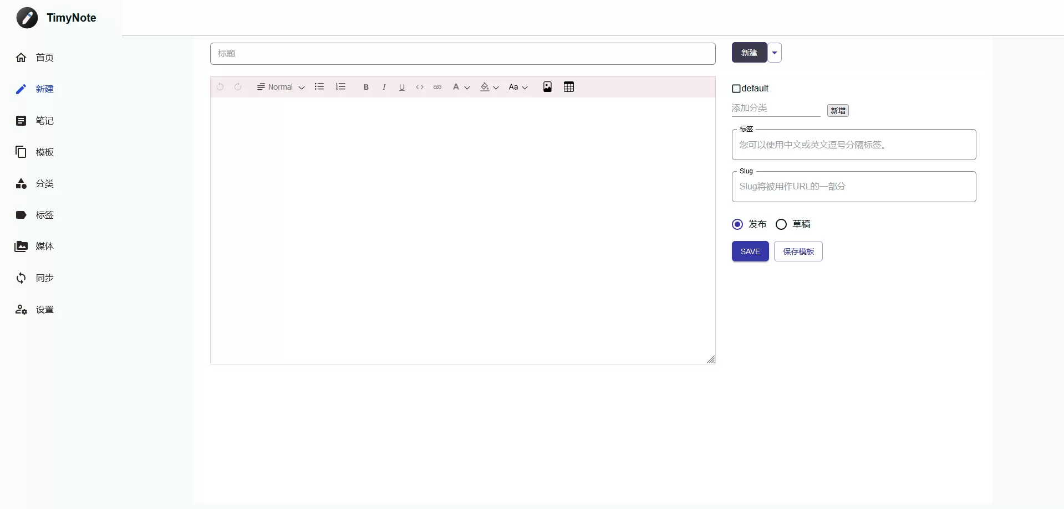Image resolution: width=1064 pixels, height=509 pixels.
Task: Apply underline formatting
Action: pyautogui.click(x=401, y=87)
